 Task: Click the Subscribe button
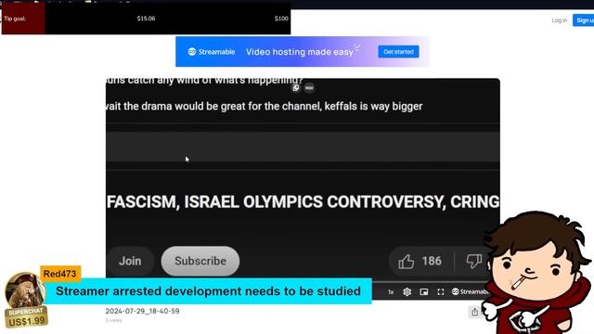pyautogui.click(x=200, y=261)
